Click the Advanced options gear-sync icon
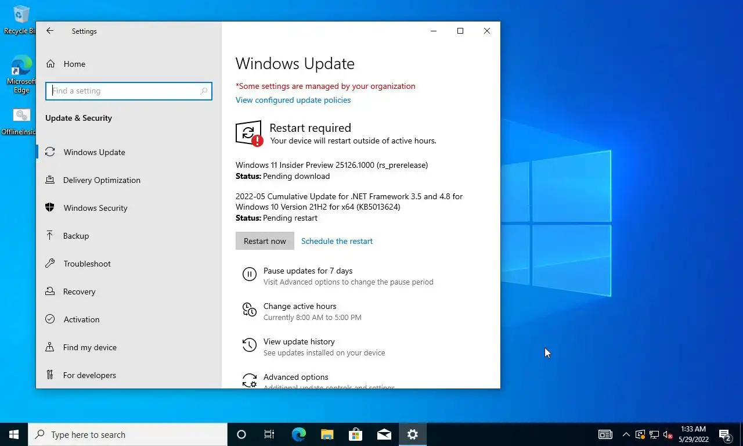This screenshot has width=743, height=446. coord(250,380)
